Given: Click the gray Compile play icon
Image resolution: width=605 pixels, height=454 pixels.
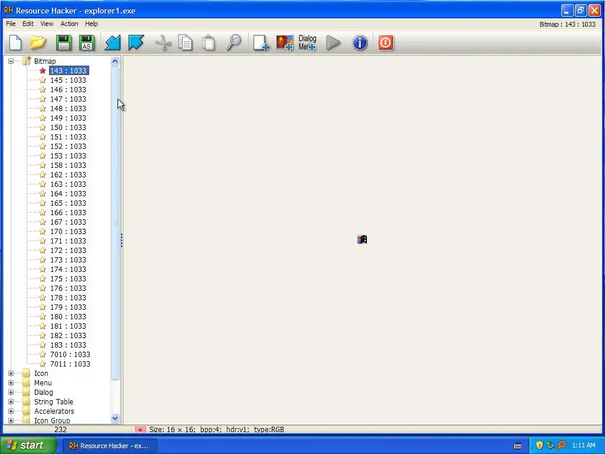Looking at the screenshot, I should pos(333,43).
